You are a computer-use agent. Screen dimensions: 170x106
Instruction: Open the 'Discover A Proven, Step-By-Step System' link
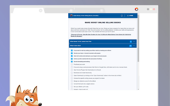101,35
